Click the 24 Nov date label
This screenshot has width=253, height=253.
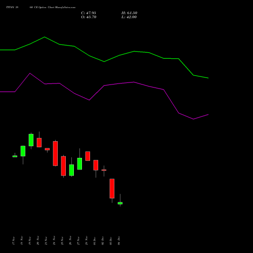tap(54, 241)
